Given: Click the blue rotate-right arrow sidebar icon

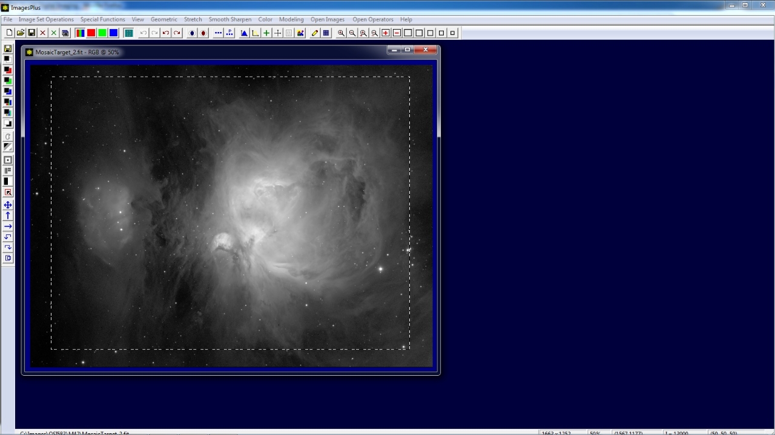Looking at the screenshot, I should point(8,247).
